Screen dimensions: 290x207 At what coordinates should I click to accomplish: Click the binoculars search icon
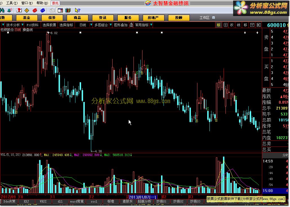(x=2, y=10)
